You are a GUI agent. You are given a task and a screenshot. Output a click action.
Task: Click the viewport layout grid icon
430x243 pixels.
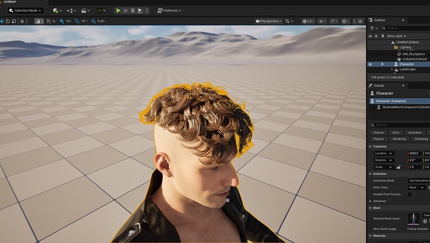360,21
